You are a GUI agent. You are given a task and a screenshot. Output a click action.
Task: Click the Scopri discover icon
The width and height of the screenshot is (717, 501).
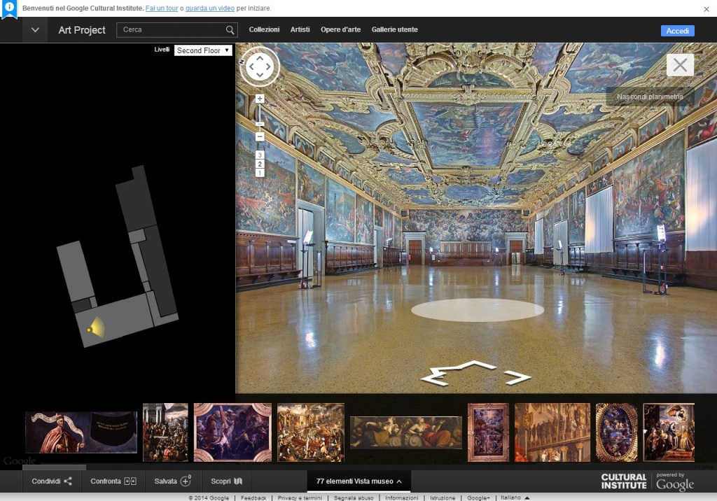tap(238, 481)
